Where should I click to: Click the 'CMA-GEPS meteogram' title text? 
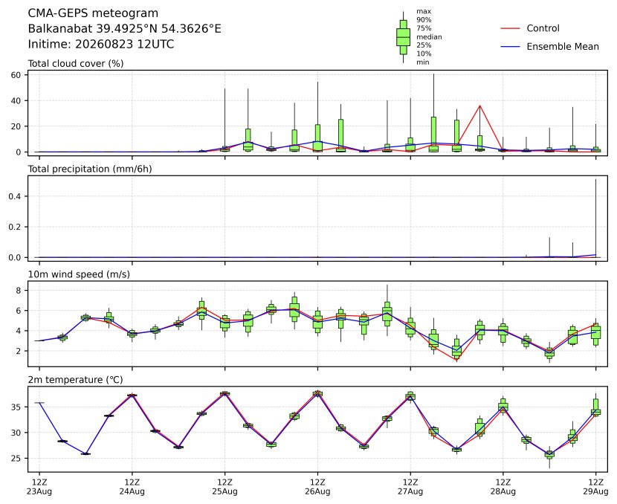pos(93,13)
